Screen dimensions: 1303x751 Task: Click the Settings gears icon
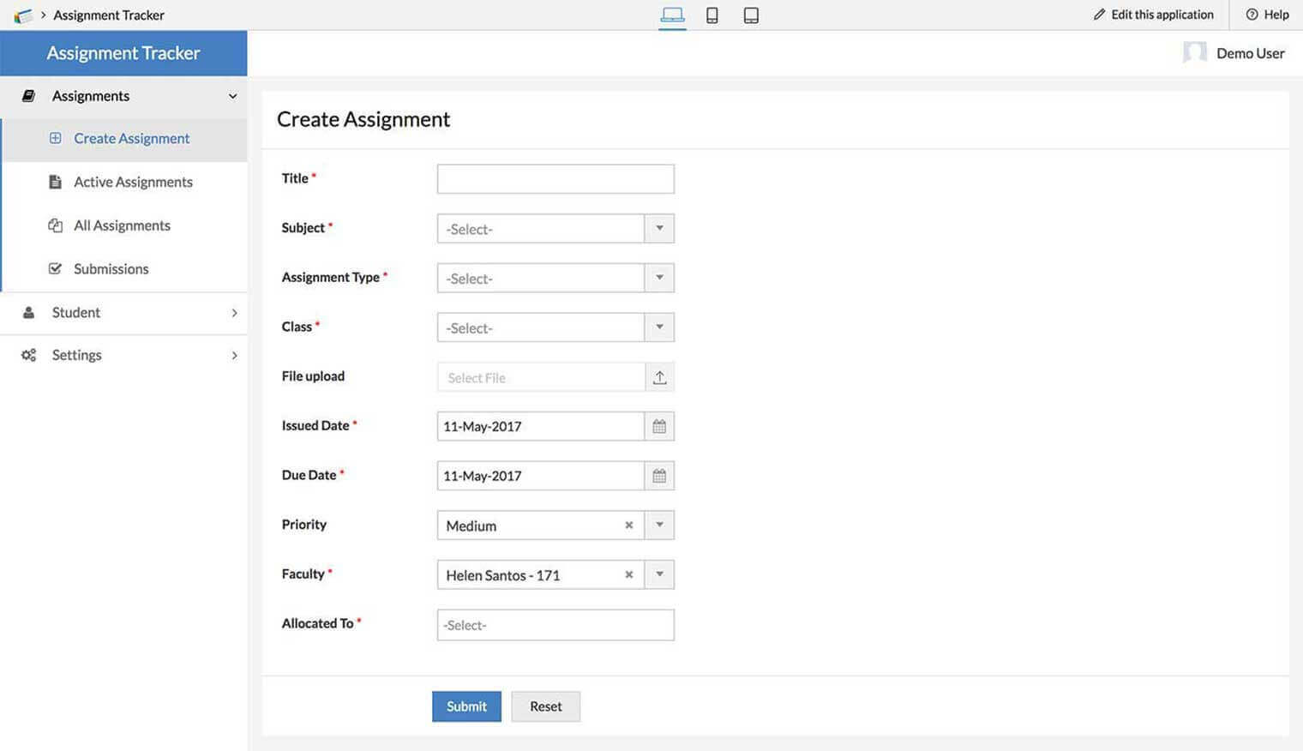click(x=28, y=355)
